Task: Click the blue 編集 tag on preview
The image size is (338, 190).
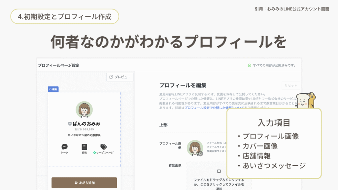Action: 53,89
